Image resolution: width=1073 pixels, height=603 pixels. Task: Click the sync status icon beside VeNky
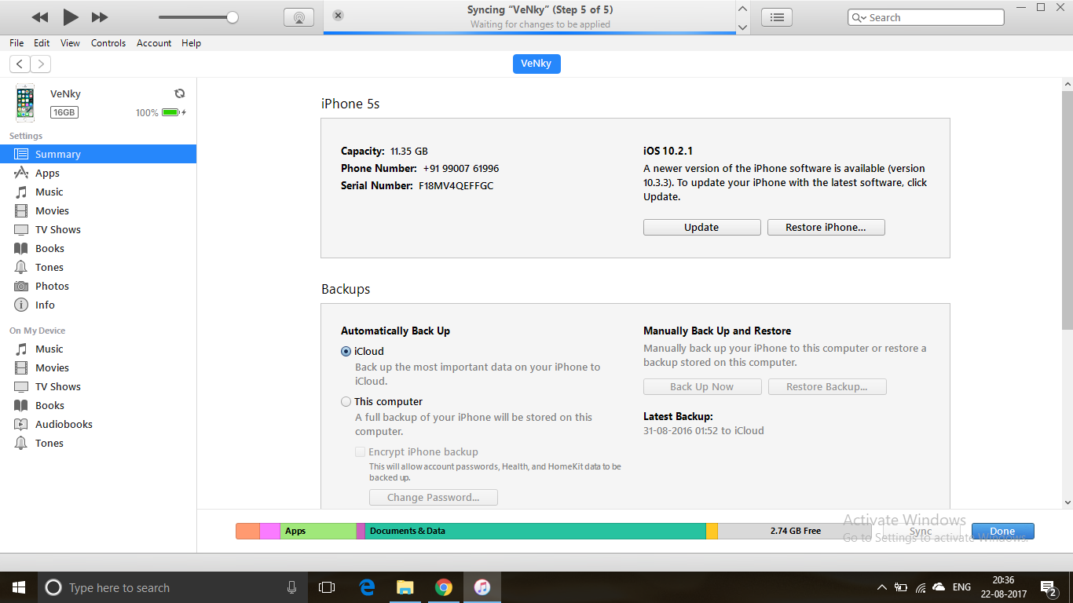click(180, 93)
